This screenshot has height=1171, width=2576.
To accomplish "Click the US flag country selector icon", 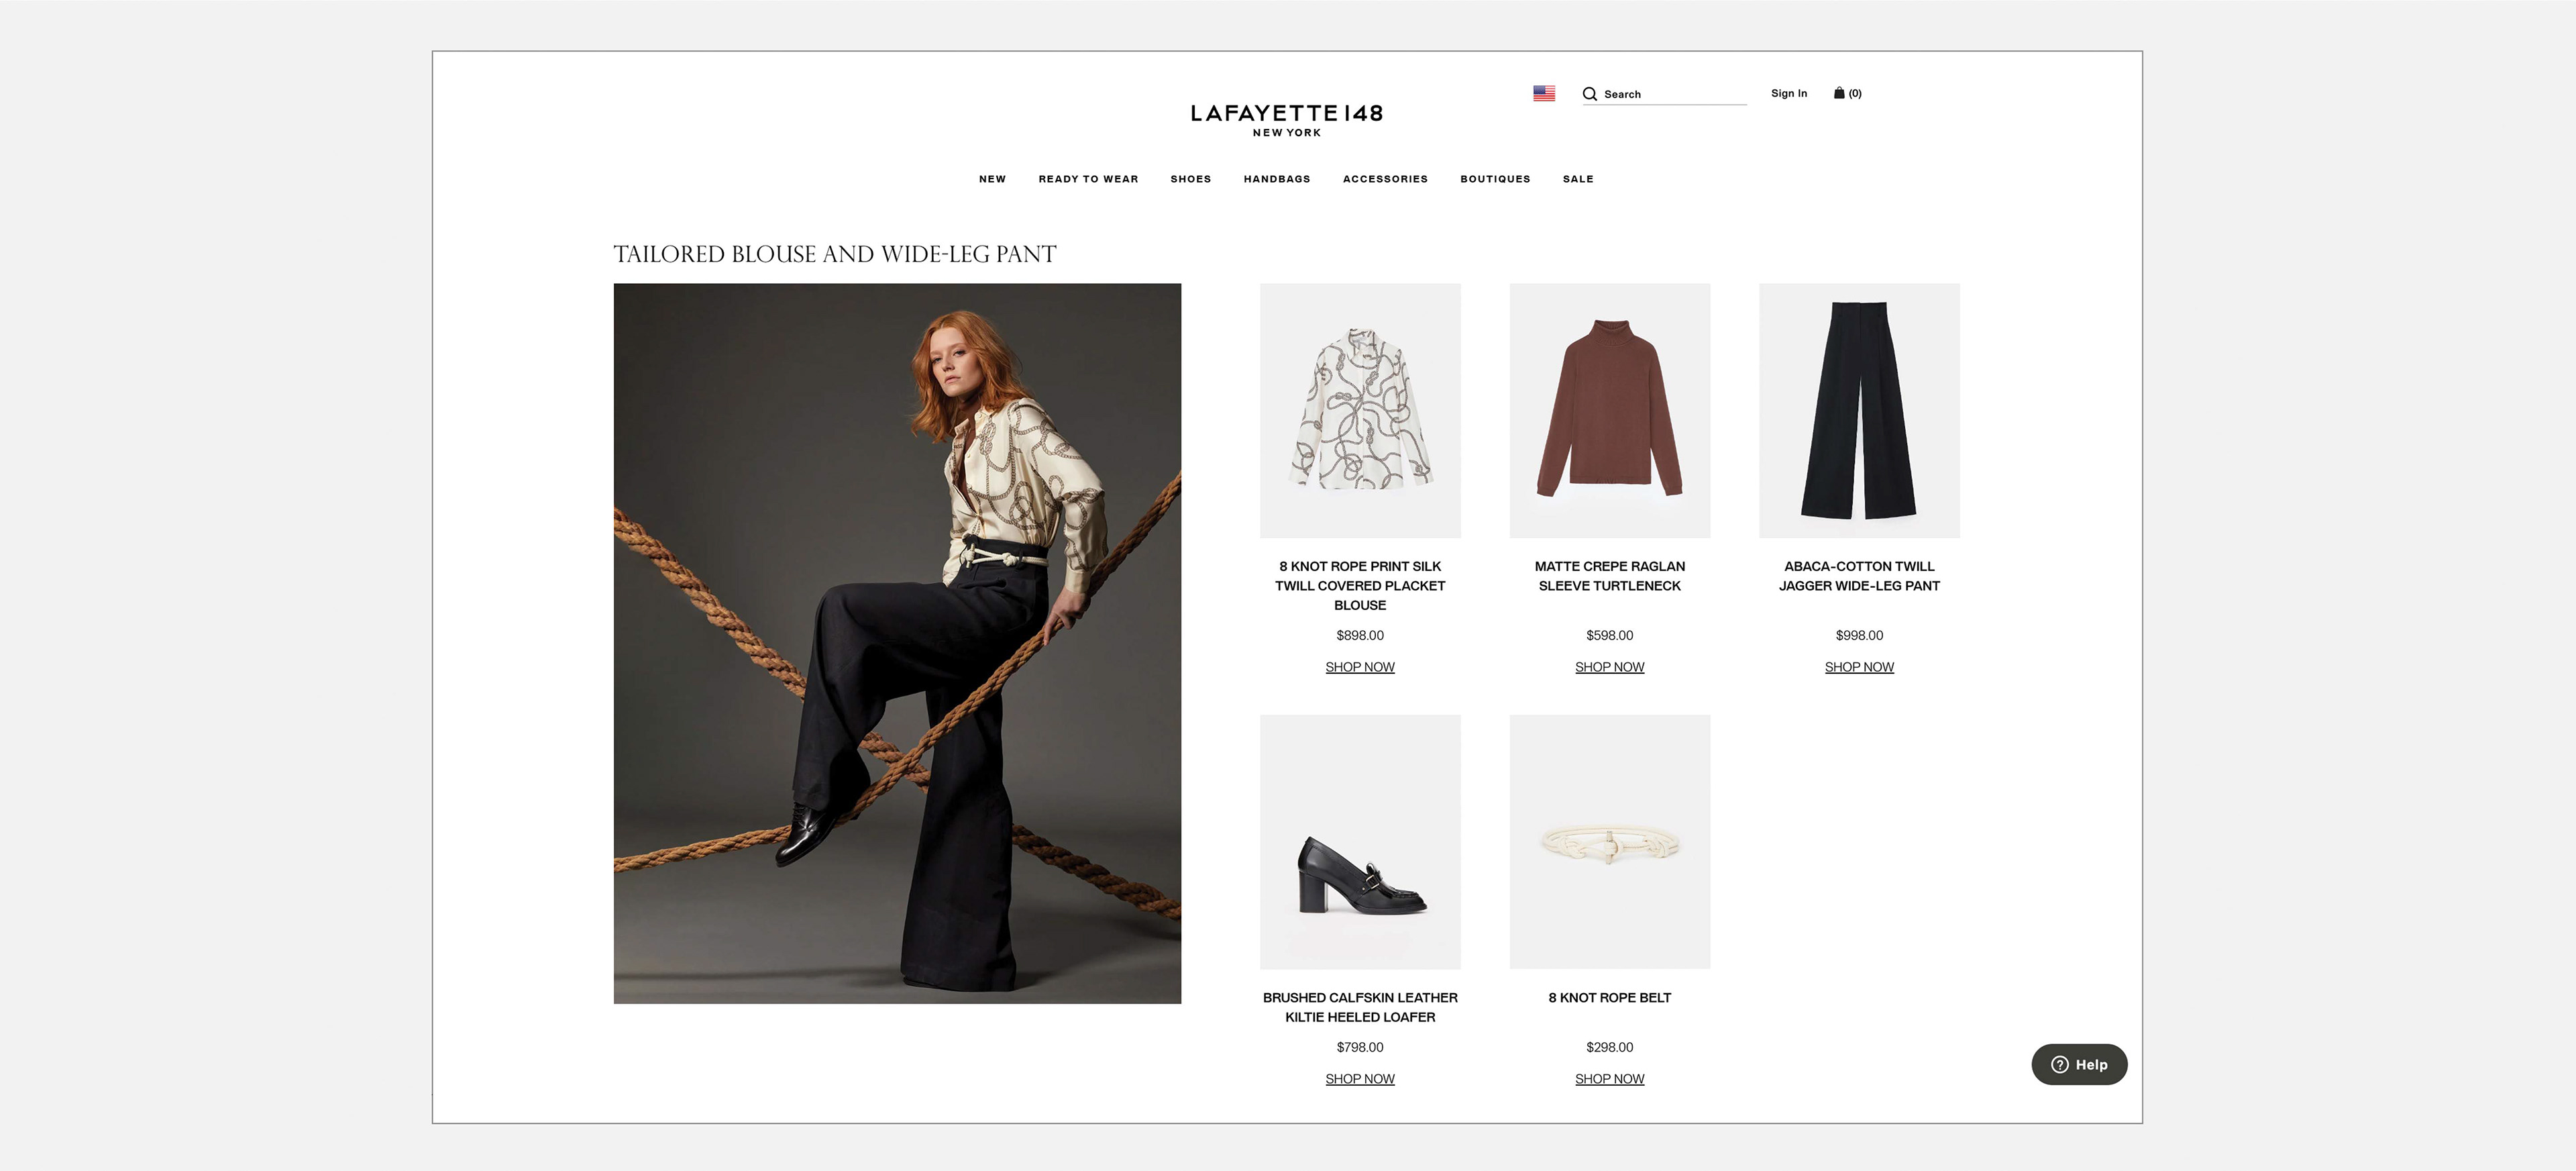I will [x=1544, y=93].
